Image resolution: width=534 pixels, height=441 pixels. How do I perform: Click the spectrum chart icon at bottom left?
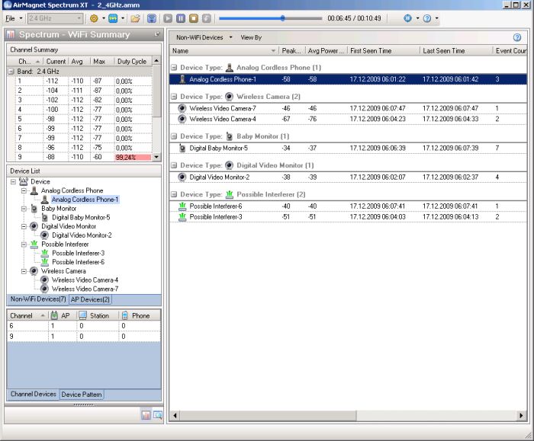click(146, 415)
